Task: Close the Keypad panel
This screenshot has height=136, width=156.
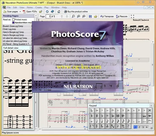Action: pyautogui.click(x=151, y=106)
